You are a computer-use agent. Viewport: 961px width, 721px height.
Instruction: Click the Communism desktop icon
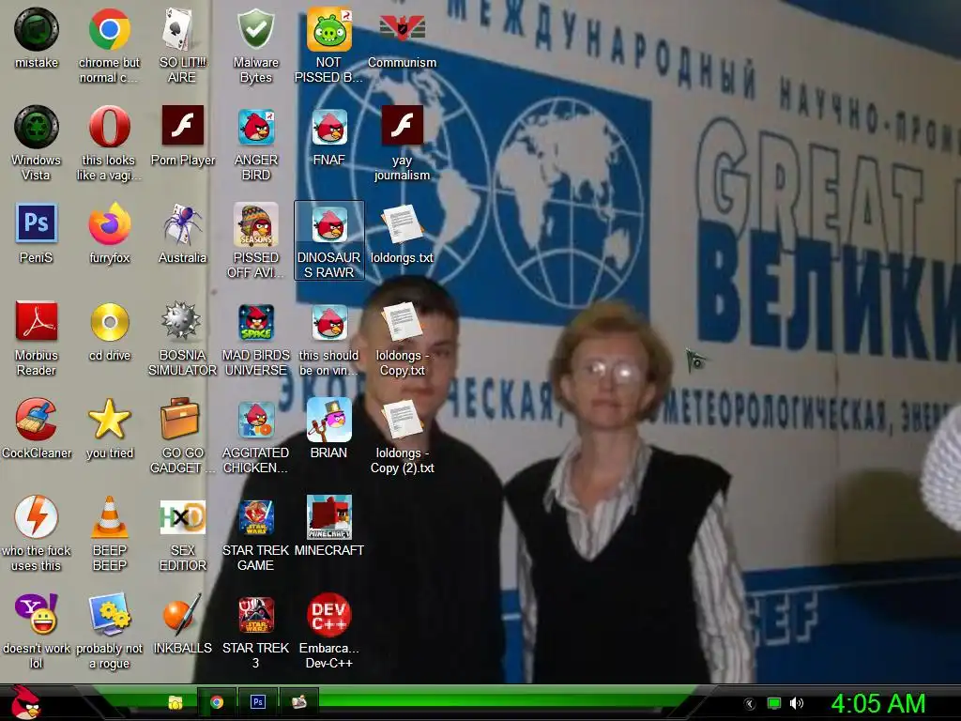(x=402, y=29)
